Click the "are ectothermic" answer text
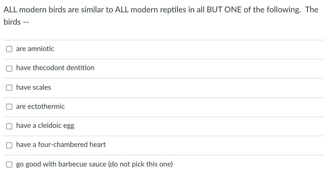This screenshot has height=176, width=326. [40, 106]
